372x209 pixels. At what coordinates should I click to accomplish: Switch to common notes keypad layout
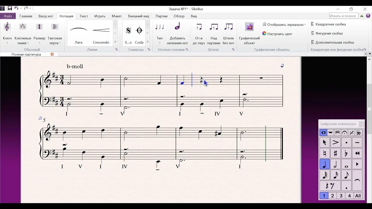pos(323,133)
